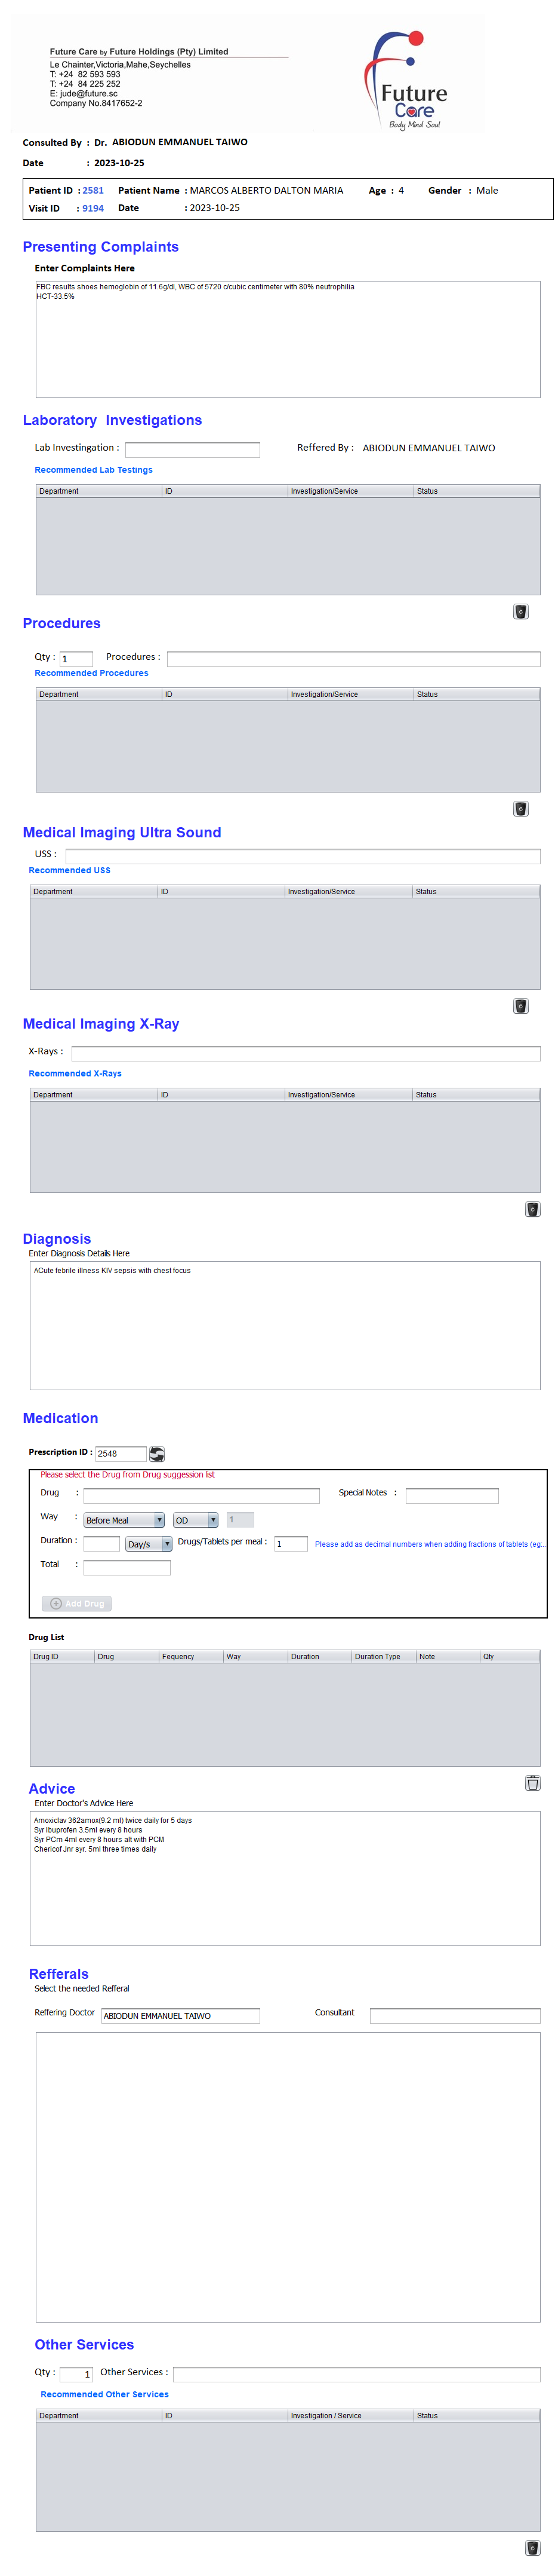Select the Status column header in Procedures table
The width and height of the screenshot is (555, 2576).
(475, 694)
